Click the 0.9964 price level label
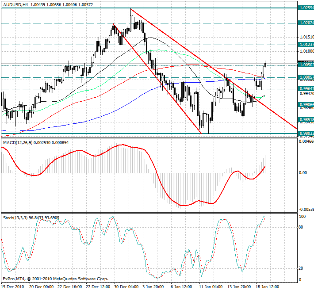Image resolution: width=314 pixels, height=290 pixels. [x=306, y=89]
